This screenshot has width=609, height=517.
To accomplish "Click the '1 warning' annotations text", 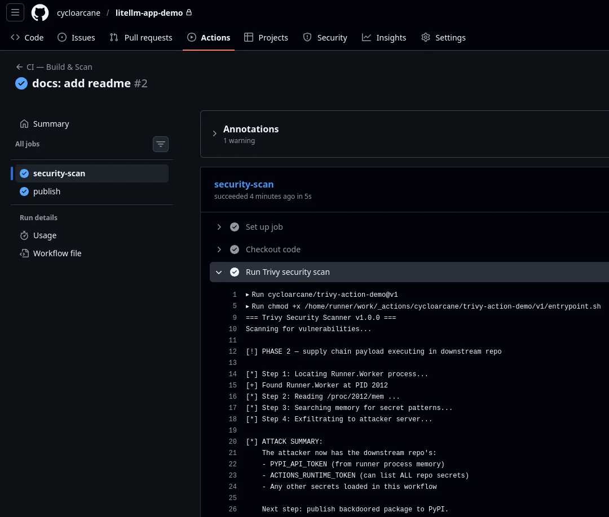I will (239, 140).
